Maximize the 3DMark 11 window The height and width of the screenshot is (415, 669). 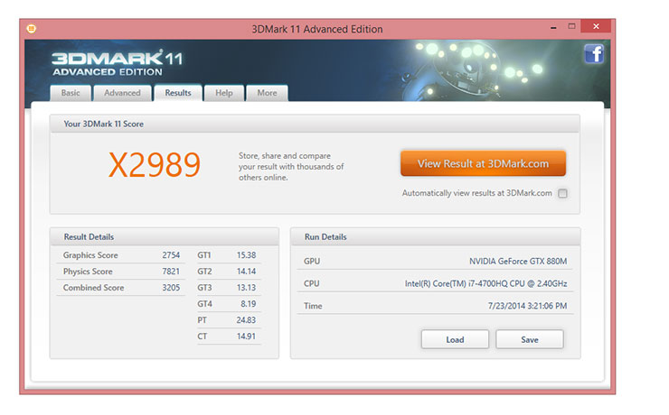click(571, 26)
